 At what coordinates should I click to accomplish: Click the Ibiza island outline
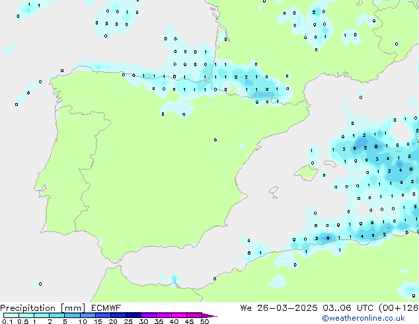274,190
